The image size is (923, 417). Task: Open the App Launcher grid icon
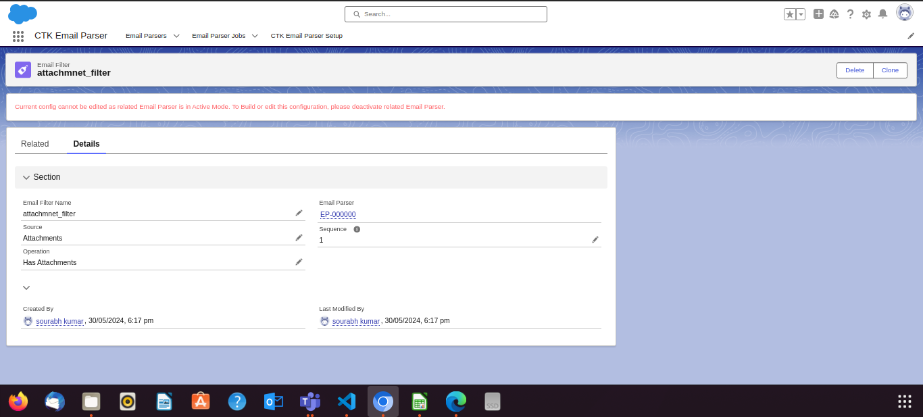18,36
